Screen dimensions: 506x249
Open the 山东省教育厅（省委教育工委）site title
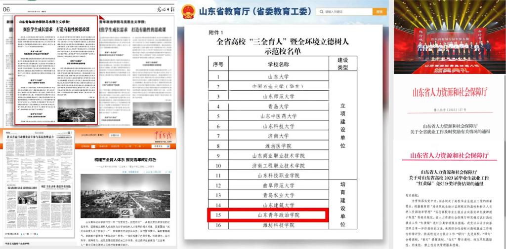pos(255,12)
